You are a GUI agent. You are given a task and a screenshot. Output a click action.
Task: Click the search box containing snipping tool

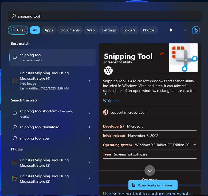click(104, 16)
